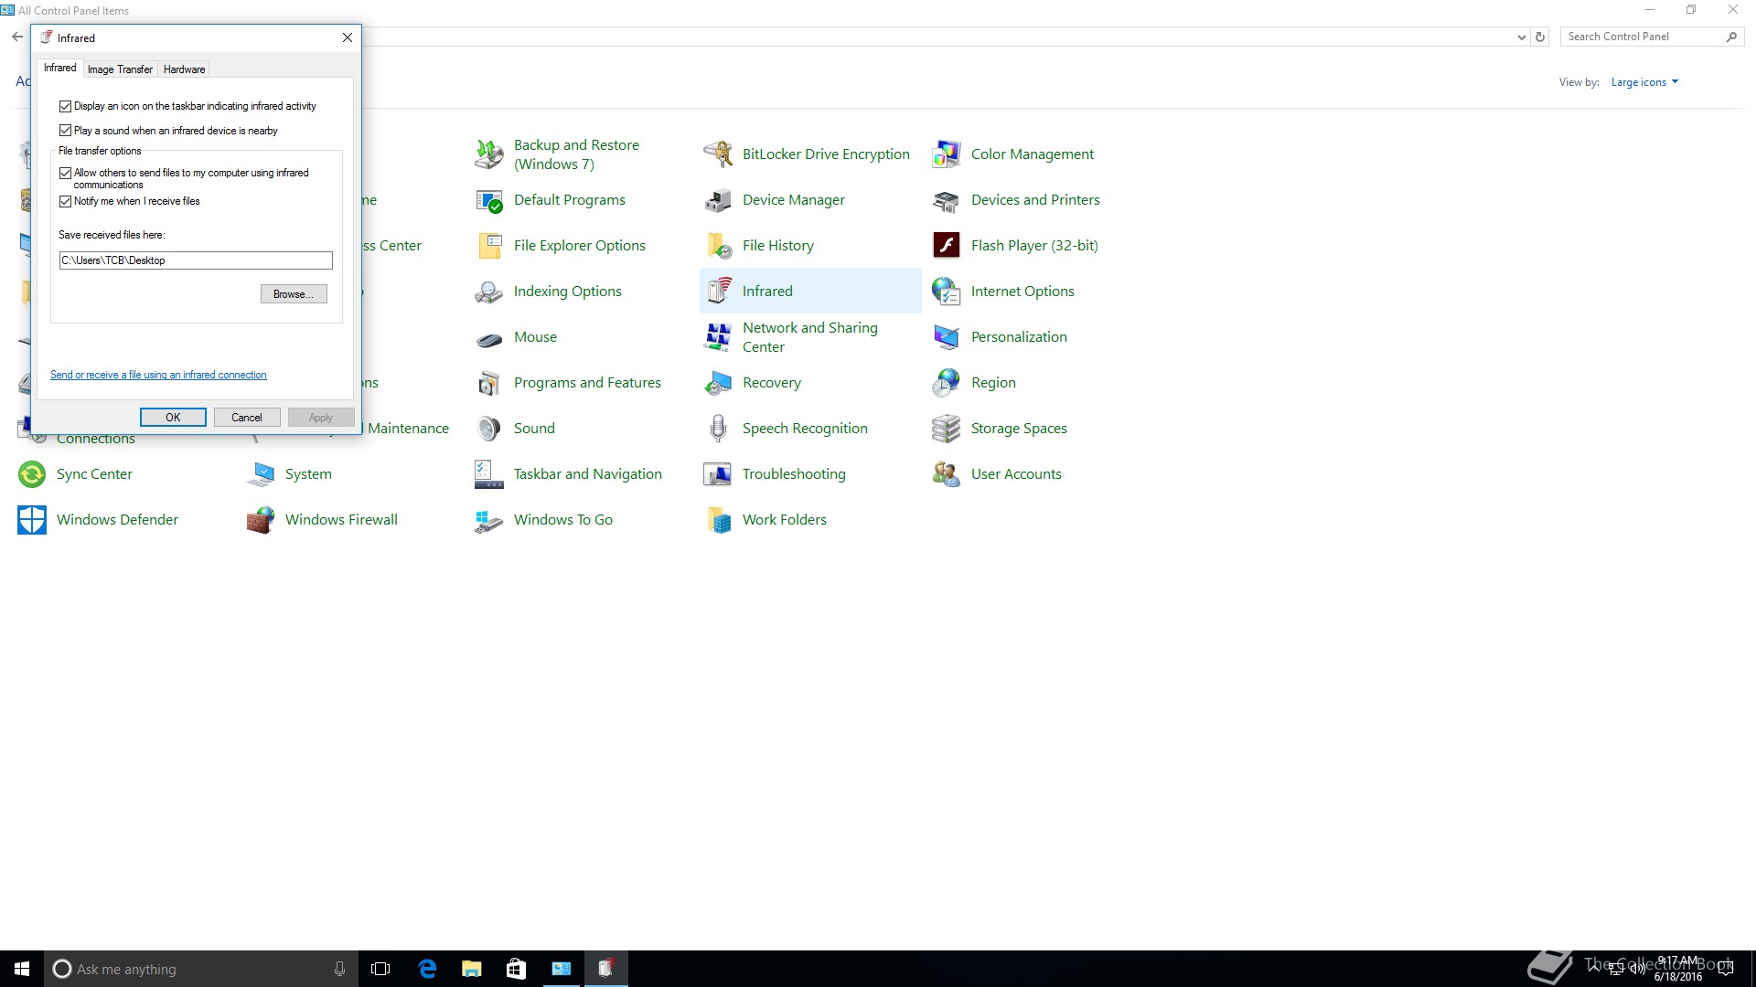Open the Work Folders icon
This screenshot has width=1756, height=987.
click(x=718, y=520)
